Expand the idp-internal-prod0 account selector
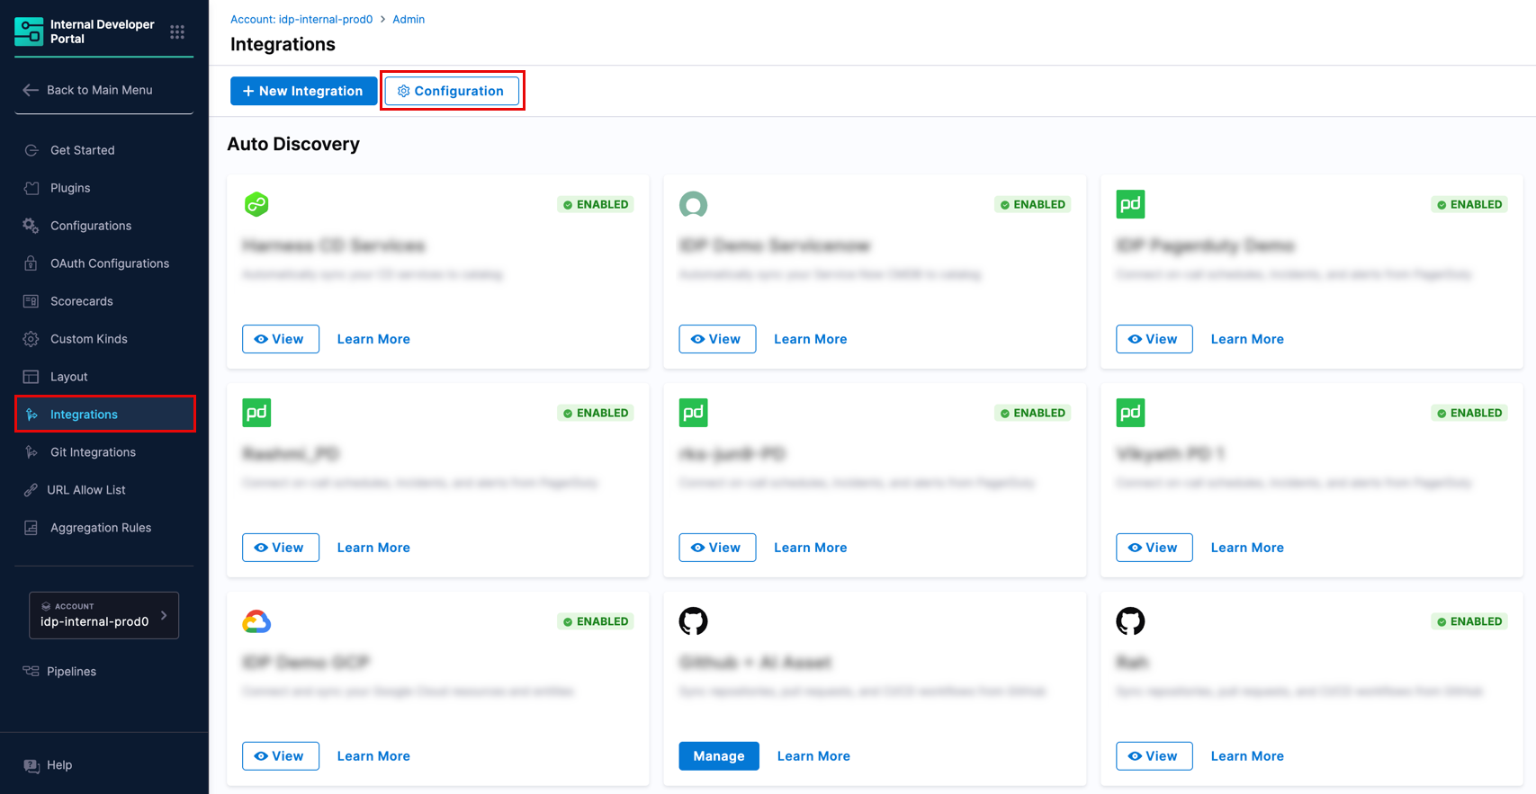Screen dimensions: 1536x794 (x=103, y=615)
